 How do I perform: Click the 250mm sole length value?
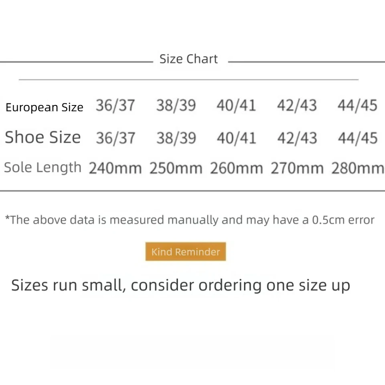(176, 168)
